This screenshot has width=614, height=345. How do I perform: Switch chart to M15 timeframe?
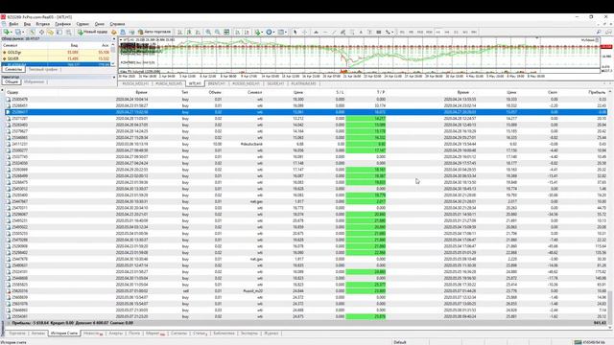click(420, 32)
